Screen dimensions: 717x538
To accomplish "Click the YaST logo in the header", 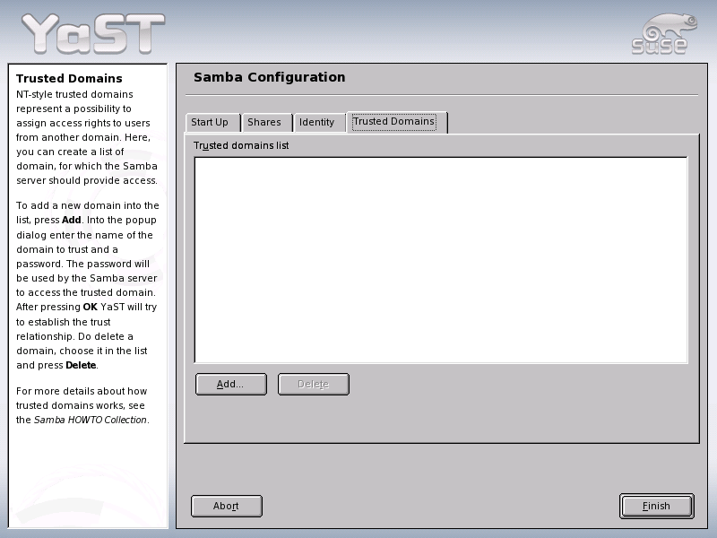I will click(93, 33).
